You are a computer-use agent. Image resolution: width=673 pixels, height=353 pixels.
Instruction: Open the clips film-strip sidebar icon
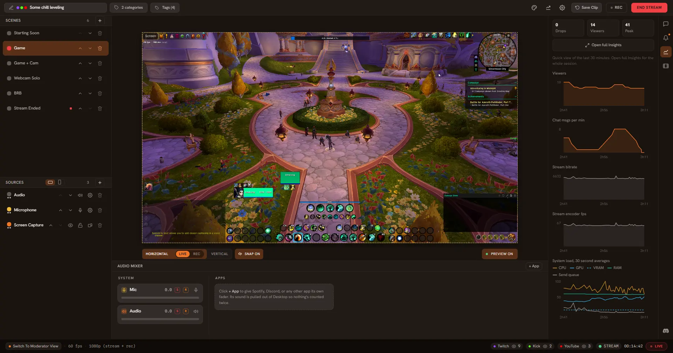[666, 66]
